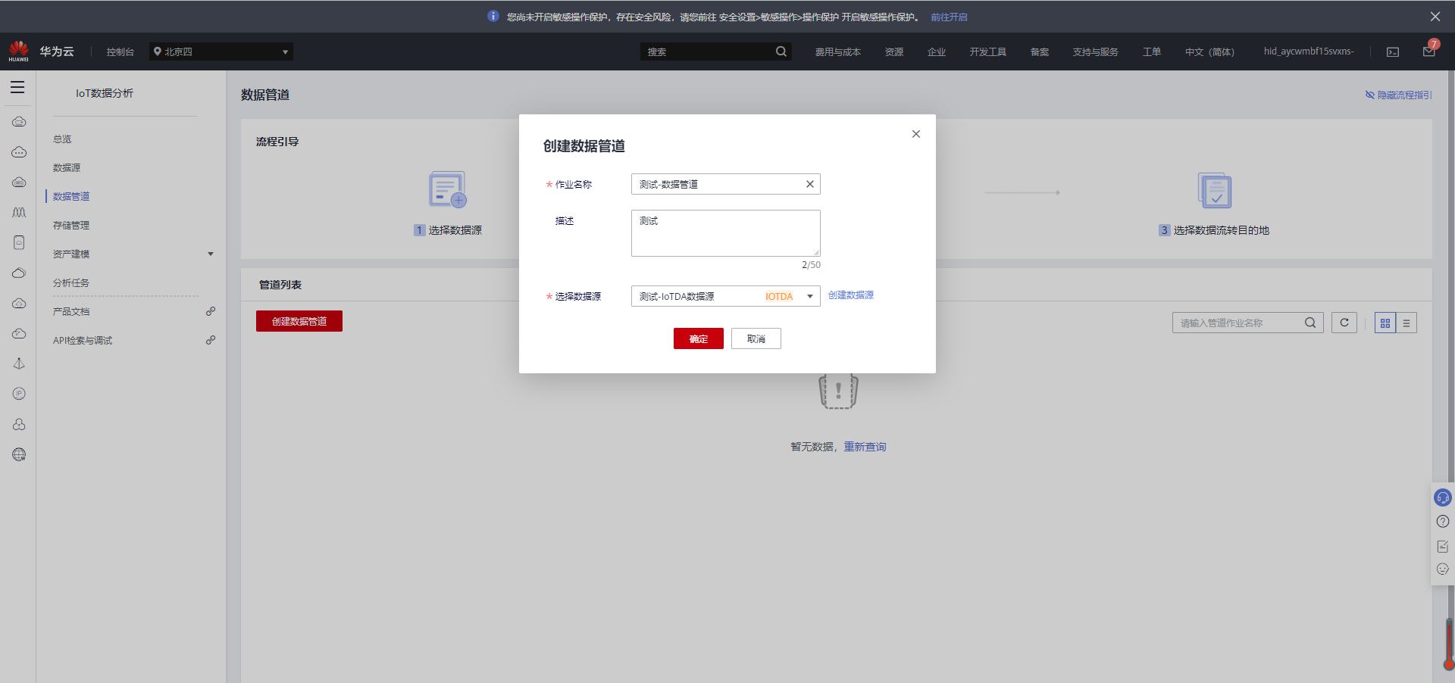Open the feedback edit icon on right edge
This screenshot has width=1455, height=683.
1442,546
